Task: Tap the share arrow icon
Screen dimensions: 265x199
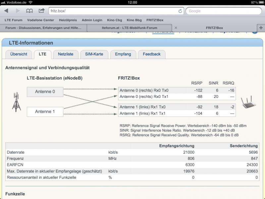Action: (x=41, y=11)
